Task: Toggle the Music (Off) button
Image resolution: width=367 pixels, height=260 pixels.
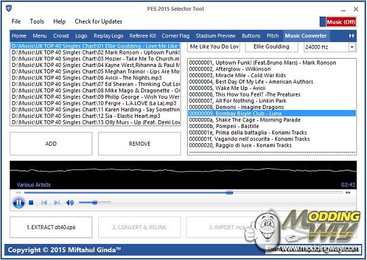Action: coord(340,22)
